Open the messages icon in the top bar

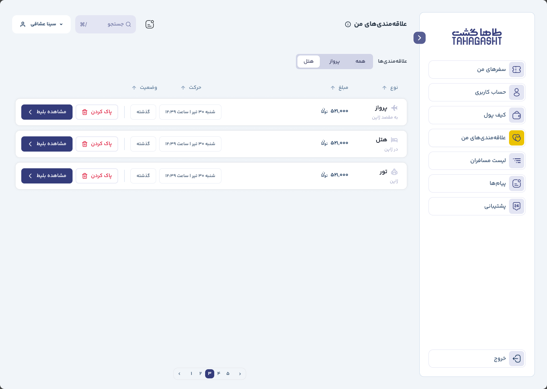click(x=150, y=24)
